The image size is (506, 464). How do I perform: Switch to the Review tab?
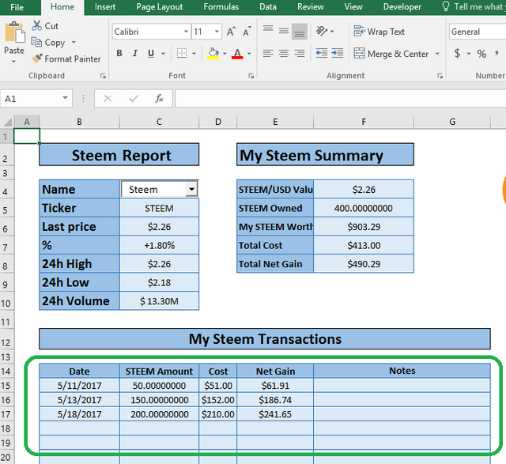[311, 7]
